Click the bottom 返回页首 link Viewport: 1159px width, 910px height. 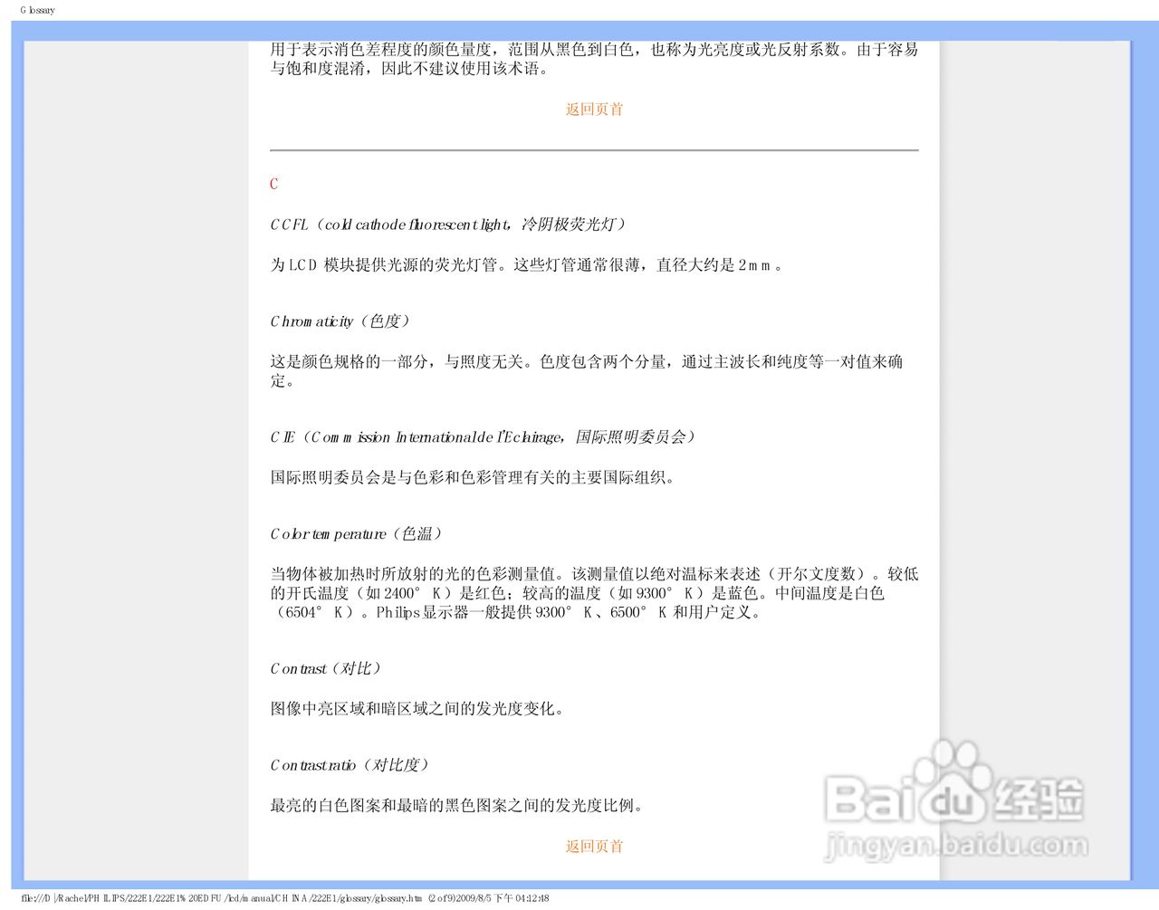(594, 847)
